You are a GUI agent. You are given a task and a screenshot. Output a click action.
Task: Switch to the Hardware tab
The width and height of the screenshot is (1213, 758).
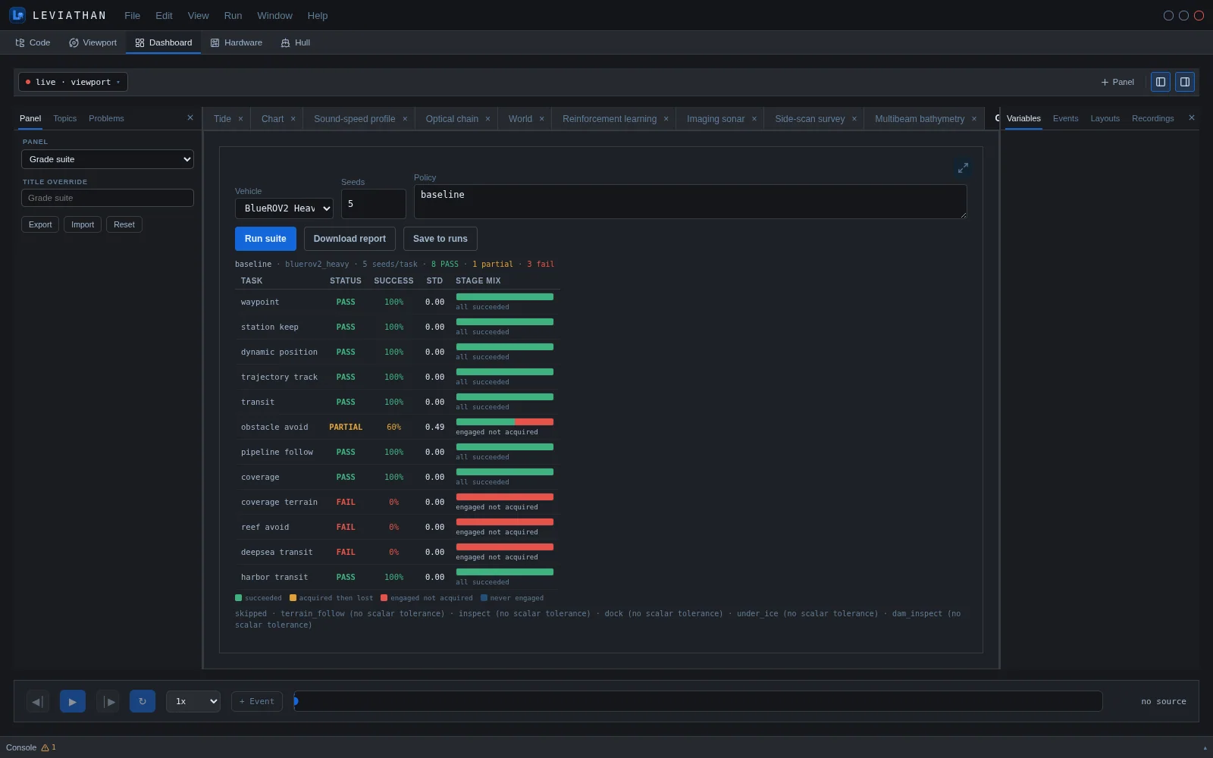(x=237, y=42)
